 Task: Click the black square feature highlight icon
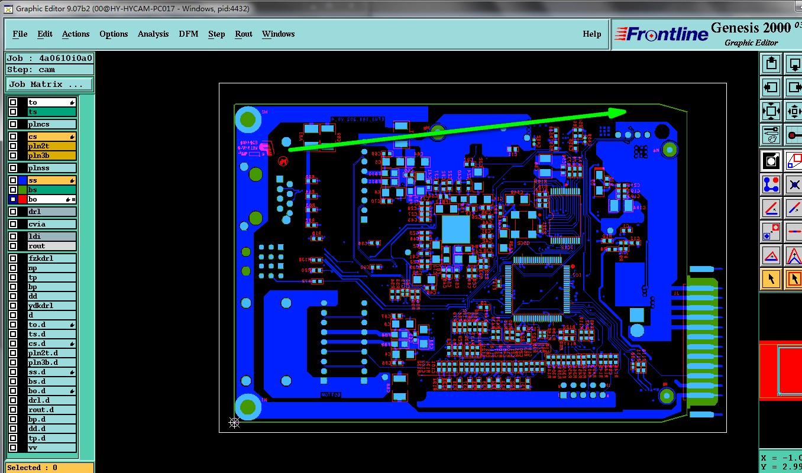tap(771, 160)
